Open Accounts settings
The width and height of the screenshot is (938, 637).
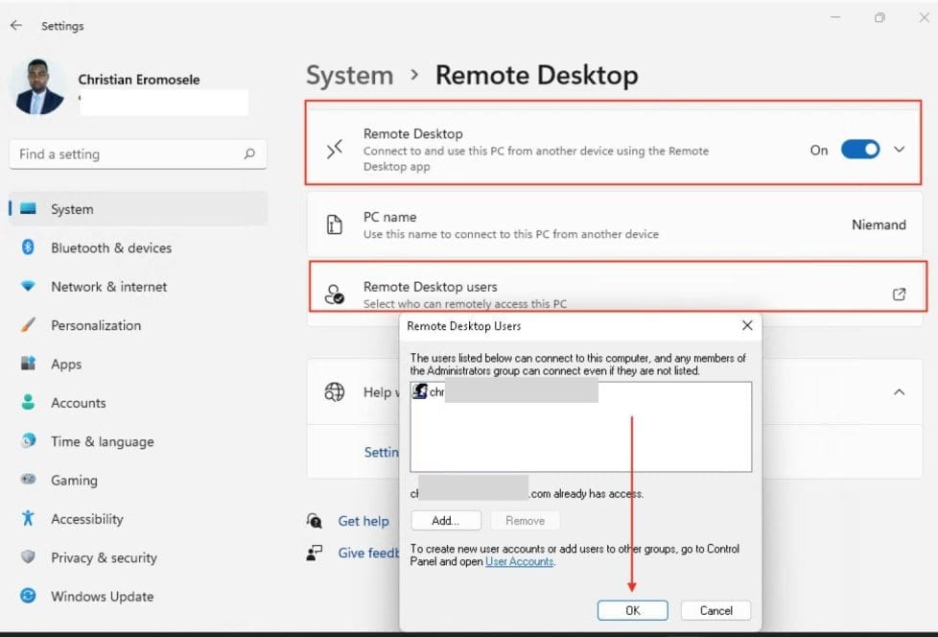(79, 402)
